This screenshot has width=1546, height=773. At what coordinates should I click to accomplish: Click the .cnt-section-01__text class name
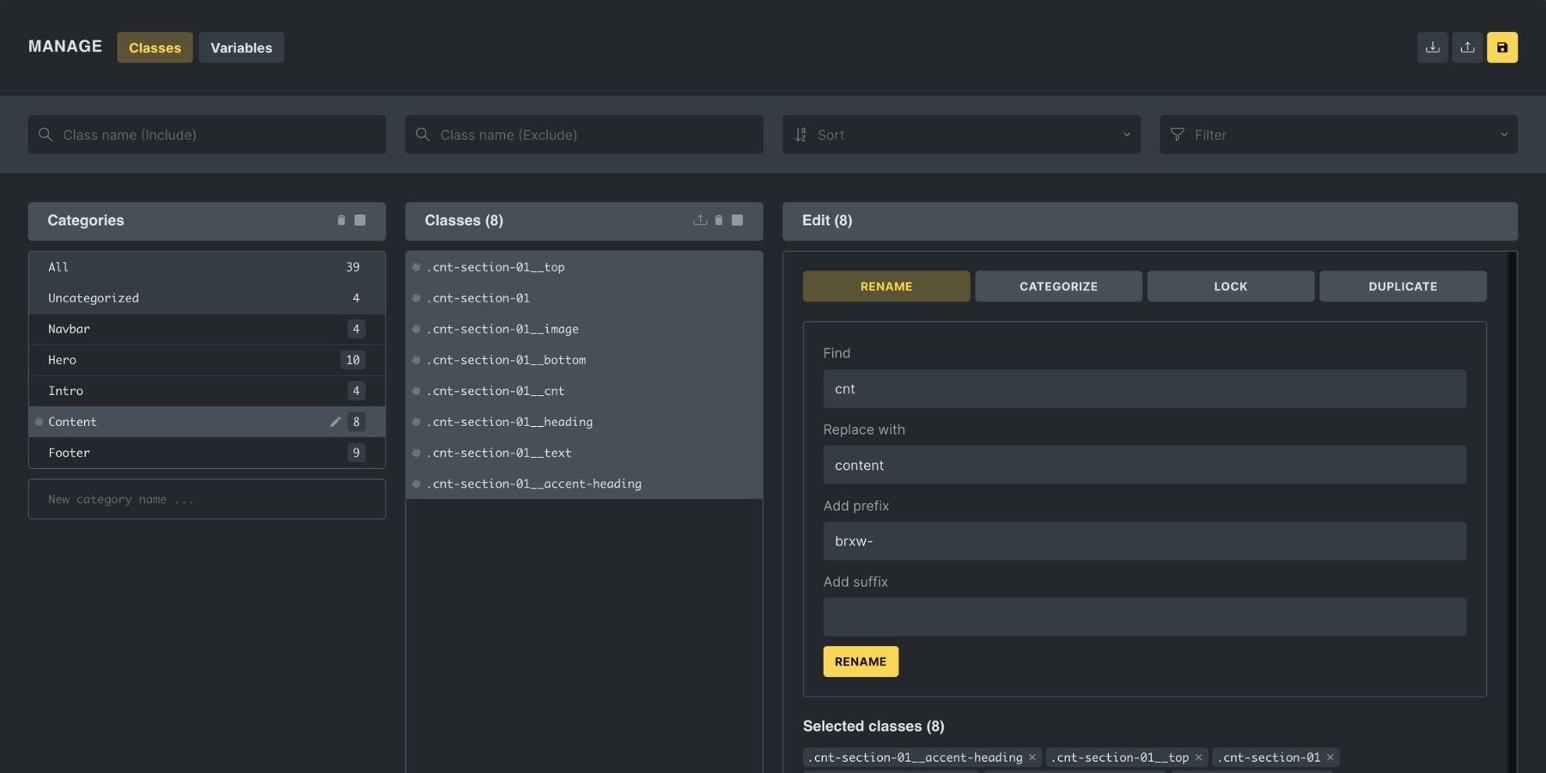click(499, 453)
